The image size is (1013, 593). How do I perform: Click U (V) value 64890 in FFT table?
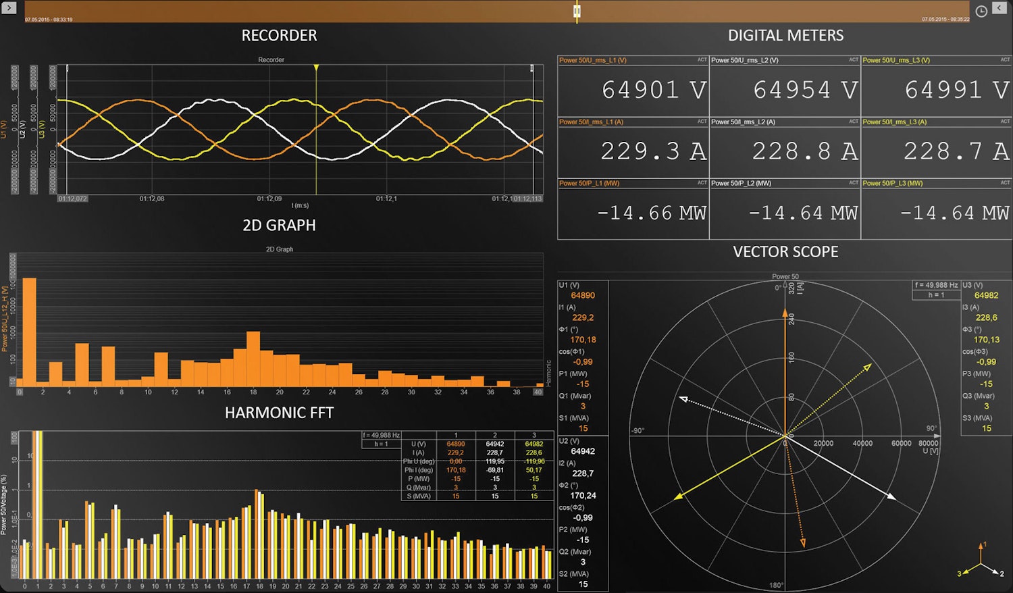pos(456,444)
